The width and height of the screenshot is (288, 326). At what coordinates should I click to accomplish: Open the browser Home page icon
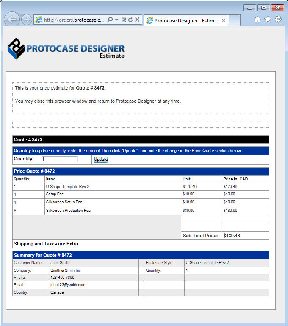tap(258, 19)
